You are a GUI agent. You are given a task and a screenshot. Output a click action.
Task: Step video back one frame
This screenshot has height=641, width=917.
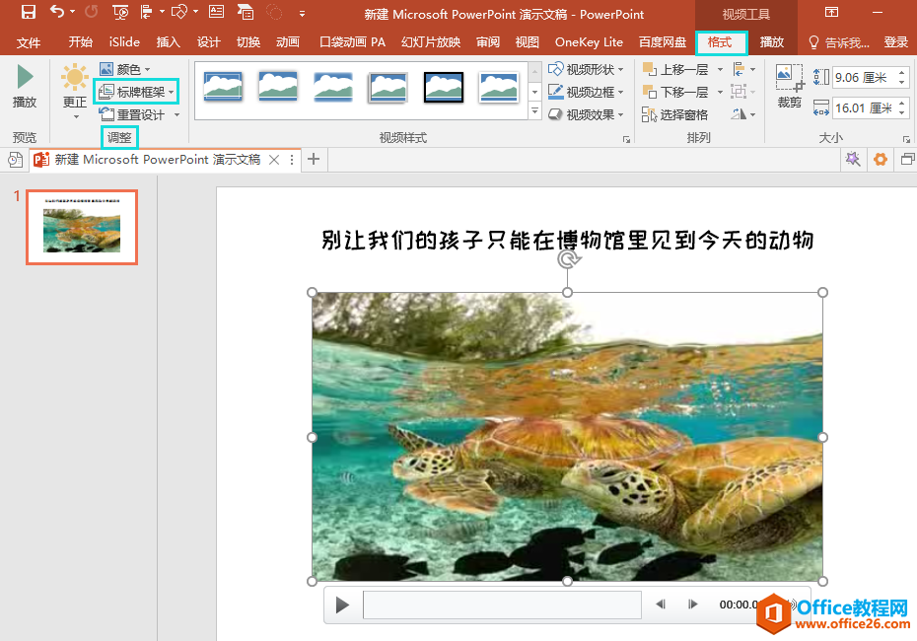(x=661, y=605)
